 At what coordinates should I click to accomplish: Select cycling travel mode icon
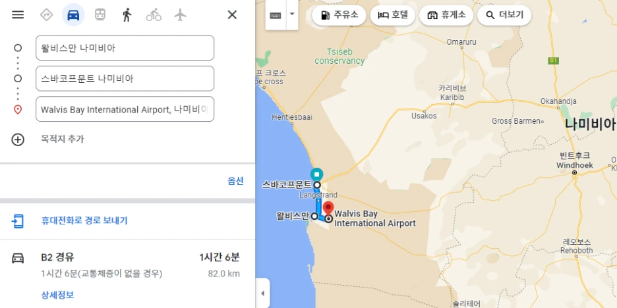(x=154, y=15)
